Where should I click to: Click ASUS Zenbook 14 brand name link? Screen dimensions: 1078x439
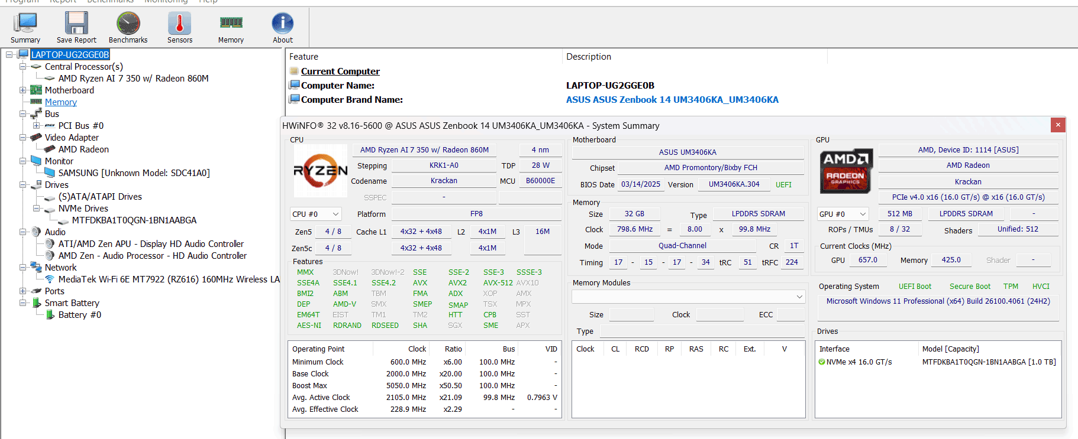[x=672, y=99]
